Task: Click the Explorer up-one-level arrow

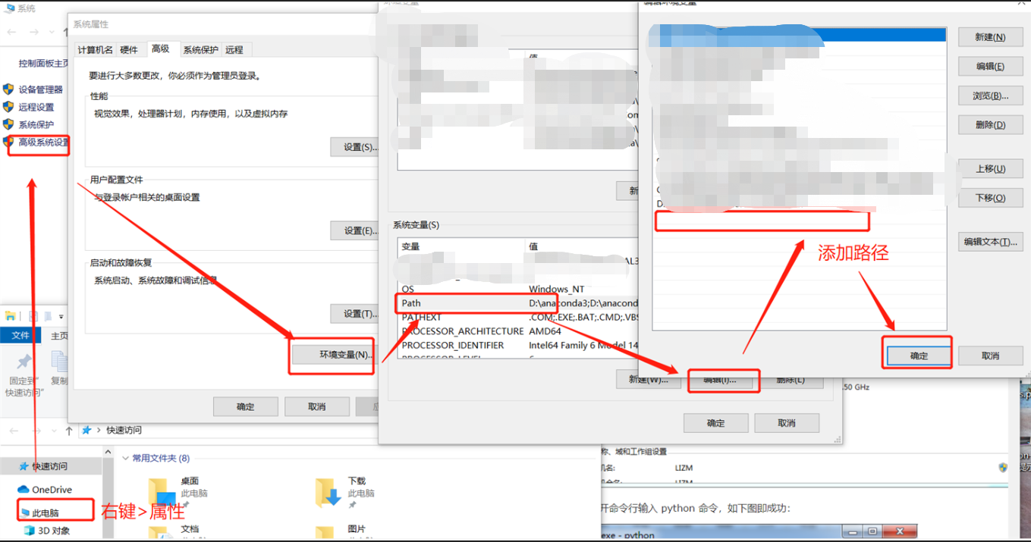Action: point(69,431)
